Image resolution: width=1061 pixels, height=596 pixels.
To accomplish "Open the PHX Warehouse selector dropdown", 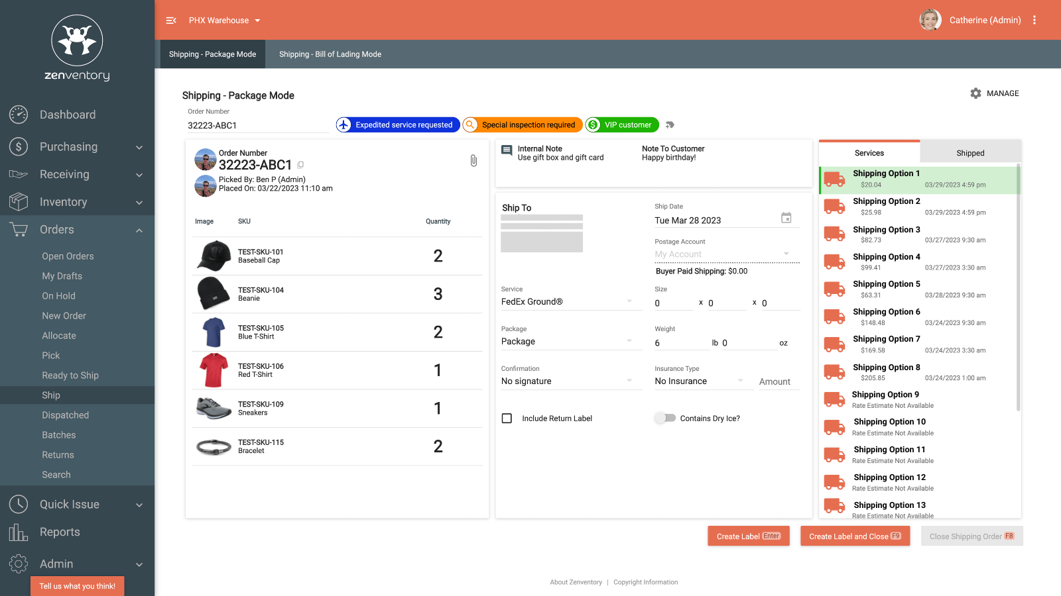I will pos(224,21).
